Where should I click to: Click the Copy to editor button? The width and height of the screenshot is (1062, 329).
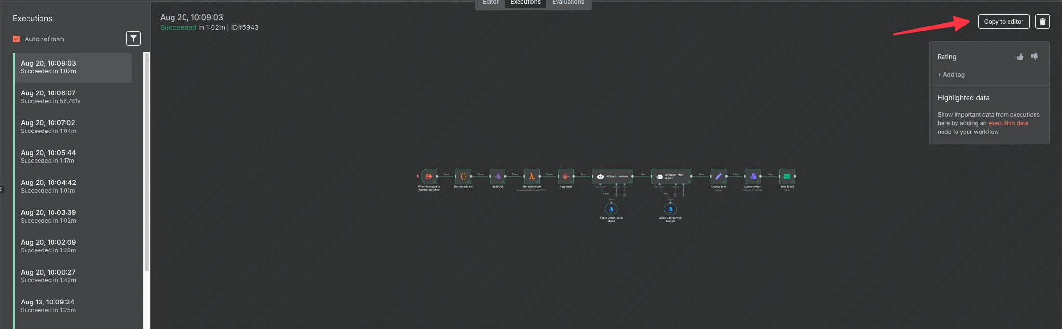(1003, 22)
